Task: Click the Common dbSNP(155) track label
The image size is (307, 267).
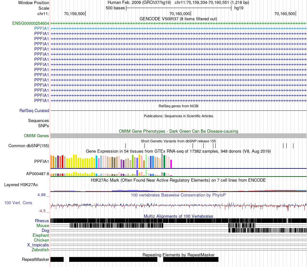Action: (29, 146)
